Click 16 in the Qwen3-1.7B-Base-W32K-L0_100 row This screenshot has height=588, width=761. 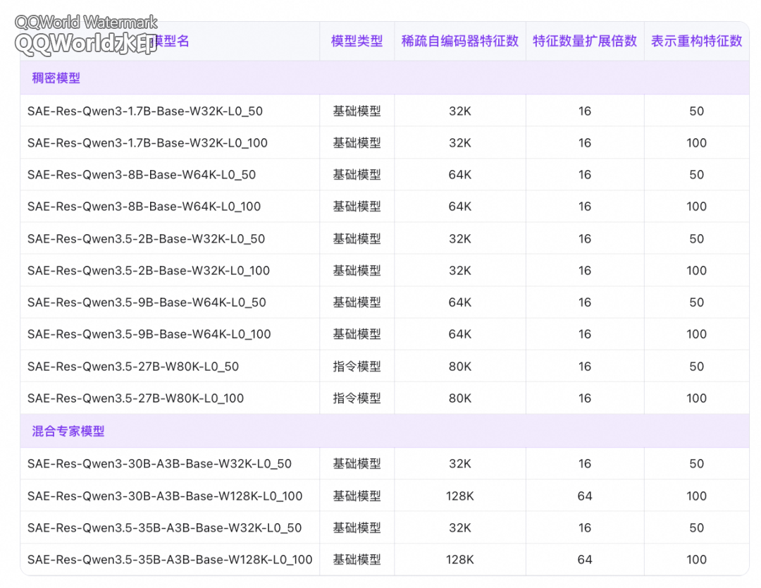(x=584, y=142)
